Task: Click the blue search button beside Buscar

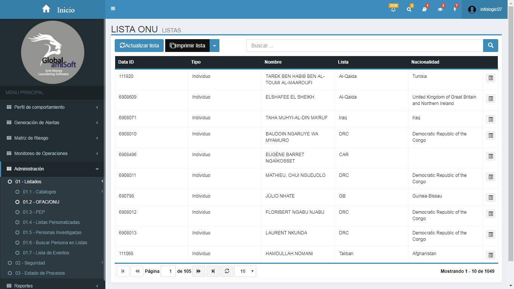Action: click(490, 46)
